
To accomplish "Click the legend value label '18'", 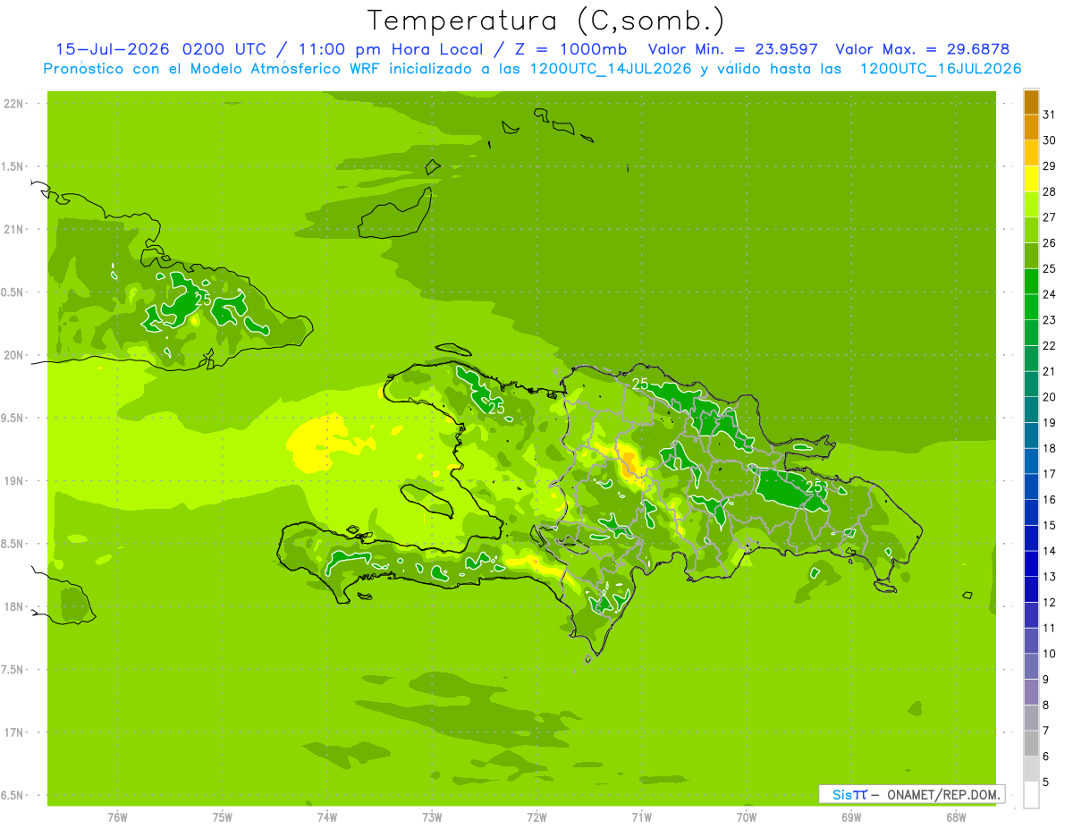I will tap(1050, 448).
